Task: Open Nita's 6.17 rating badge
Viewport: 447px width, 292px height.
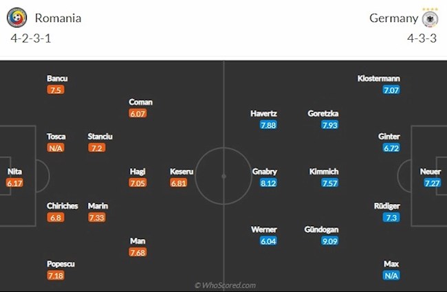Action: (14, 183)
